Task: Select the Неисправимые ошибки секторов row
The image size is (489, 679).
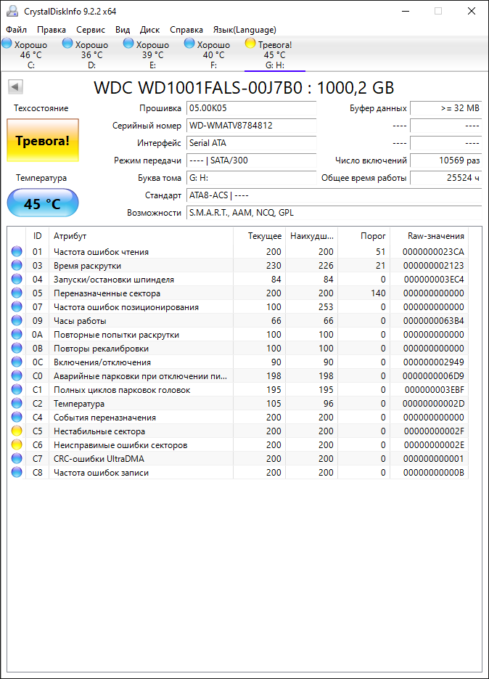Action: coord(238,445)
